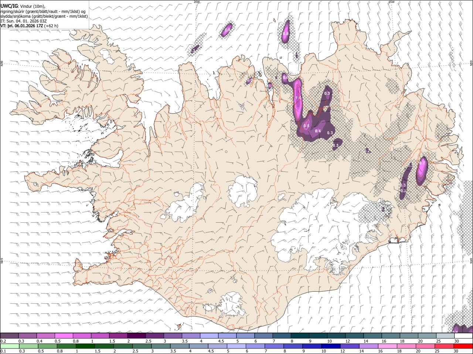Pick the bottom-row swatch between 4 and 4.5
This screenshot has height=354, width=473.
[x=198, y=346]
